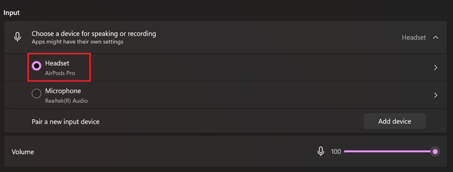The image size is (453, 172).
Task: Click the 'AirPods Pro' subtitle text
Action: (x=60, y=73)
